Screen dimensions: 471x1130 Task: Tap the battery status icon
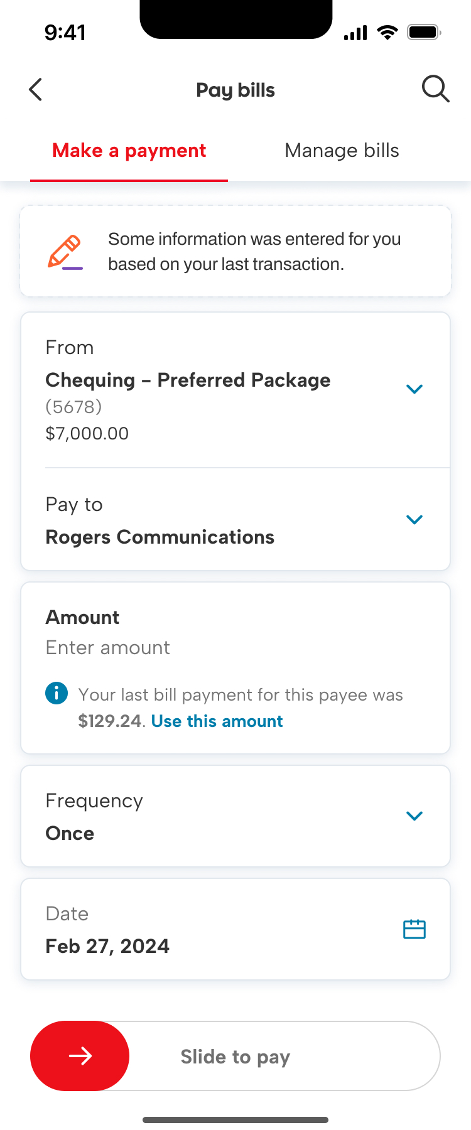(425, 32)
